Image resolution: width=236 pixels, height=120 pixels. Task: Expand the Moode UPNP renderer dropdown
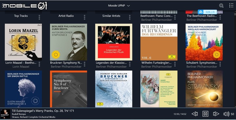tap(119, 6)
